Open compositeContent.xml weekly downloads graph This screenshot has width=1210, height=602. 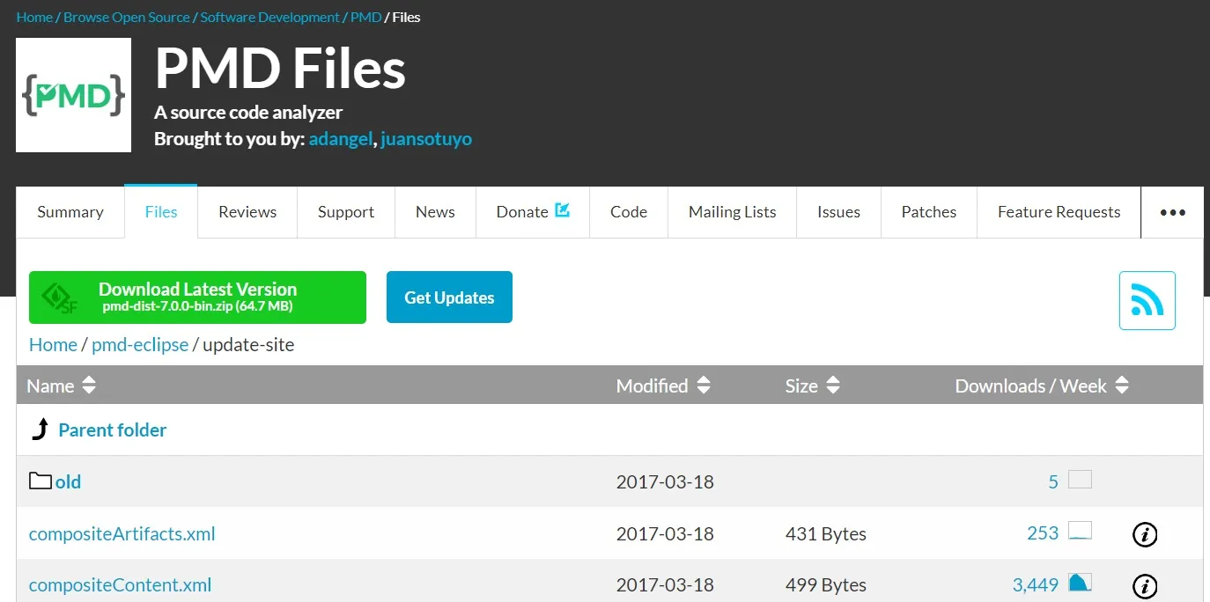click(1080, 583)
